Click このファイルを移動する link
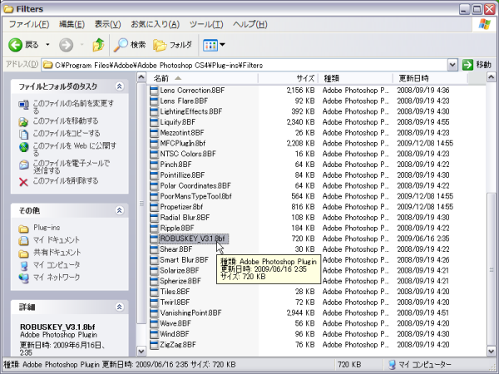This screenshot has width=499, height=374. click(66, 121)
